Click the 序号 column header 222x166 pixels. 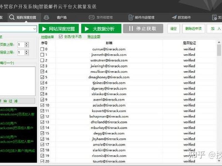pos(44,43)
